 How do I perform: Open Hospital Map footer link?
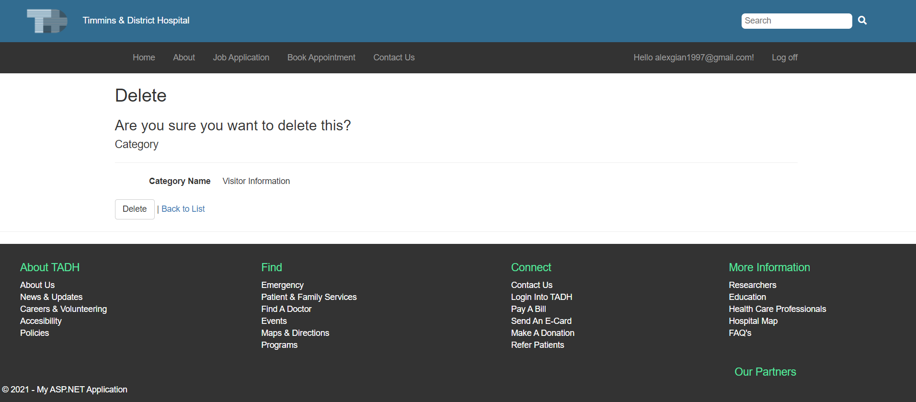[753, 321]
